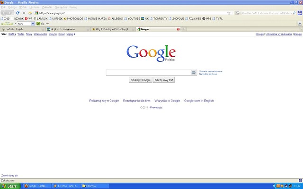Open the TVPL bookmark

218,18
